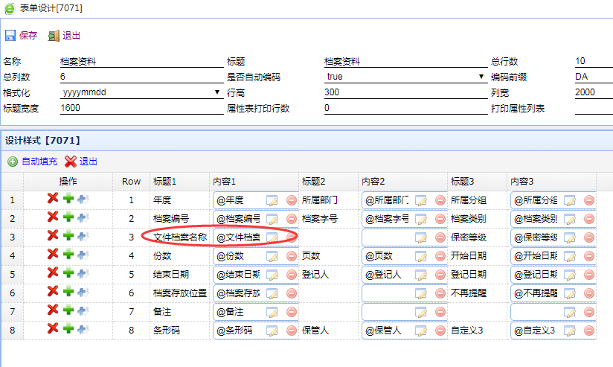Image resolution: width=613 pixels, height=367 pixels.
Task: Click the 名称 input field containing 档案资料
Action: (x=141, y=61)
